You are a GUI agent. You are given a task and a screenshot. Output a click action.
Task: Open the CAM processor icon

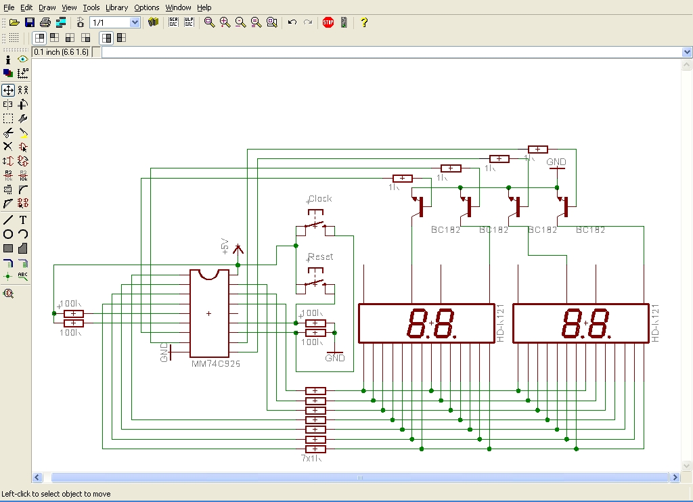[x=61, y=22]
